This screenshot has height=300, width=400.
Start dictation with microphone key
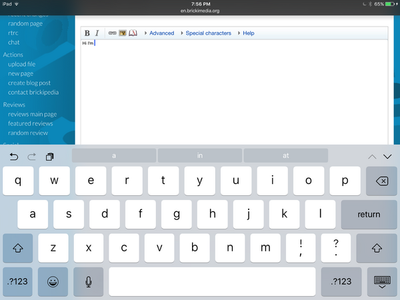click(88, 281)
